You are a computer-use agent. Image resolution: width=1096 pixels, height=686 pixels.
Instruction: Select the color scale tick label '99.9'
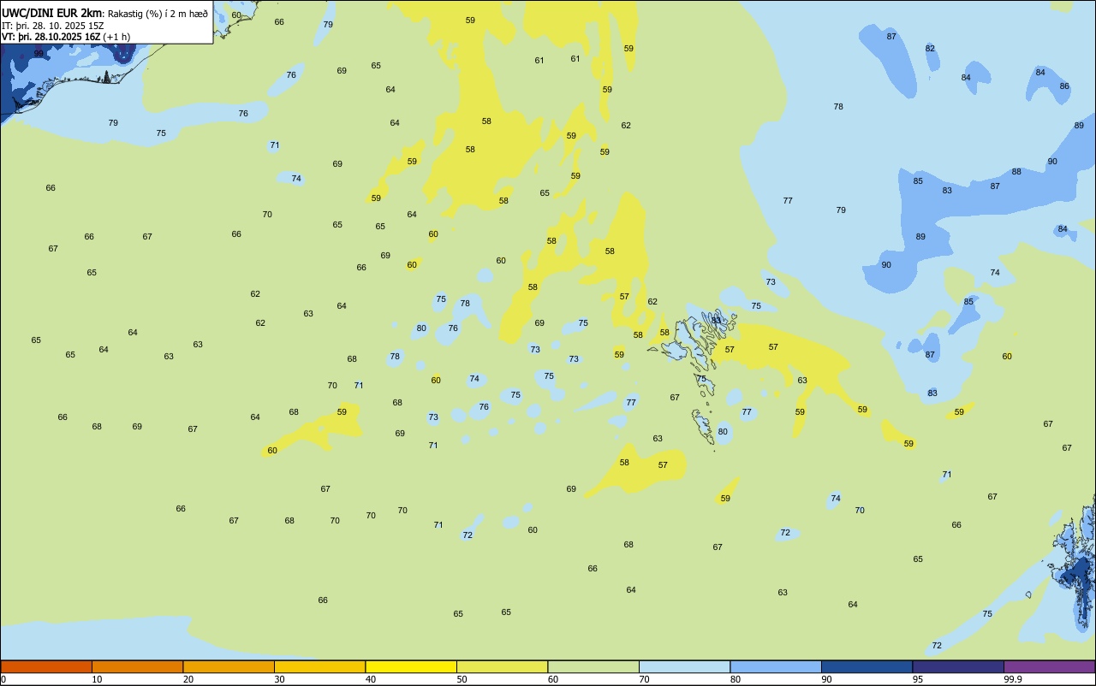(x=1013, y=679)
